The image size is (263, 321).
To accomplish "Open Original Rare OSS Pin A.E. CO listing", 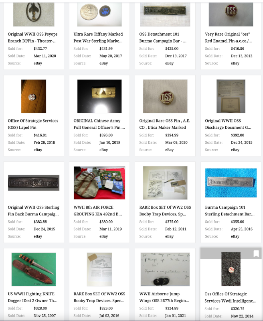I will [165, 124].
